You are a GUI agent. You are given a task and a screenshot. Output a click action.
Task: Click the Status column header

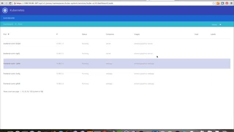pos(84,34)
